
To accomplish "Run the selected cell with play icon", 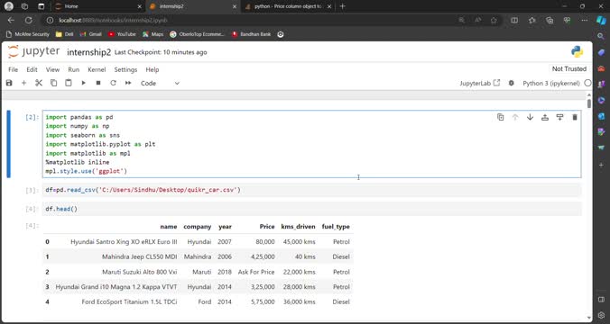I will point(83,83).
